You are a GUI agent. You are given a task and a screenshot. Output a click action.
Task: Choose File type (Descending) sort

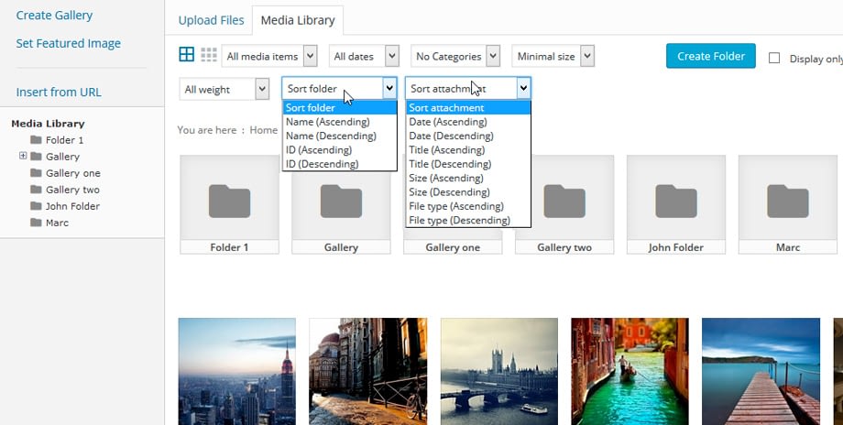[468, 221]
